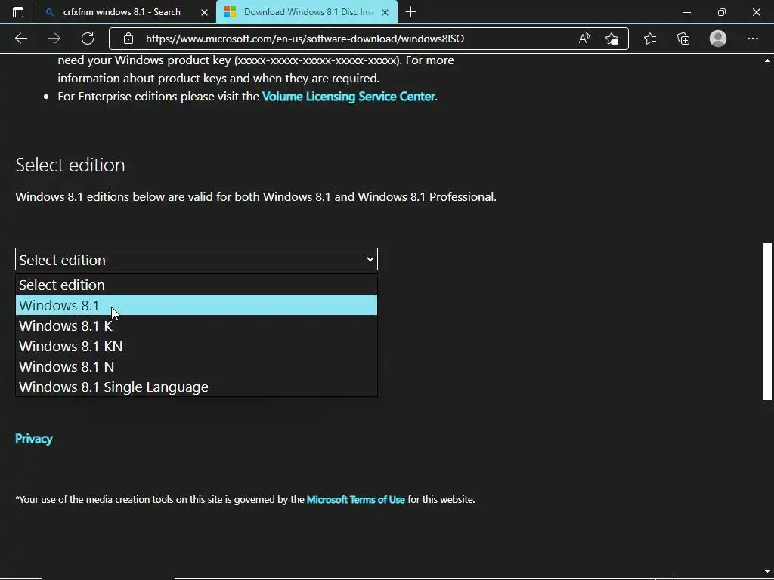Select Windows 8.1 N edition

(x=197, y=366)
